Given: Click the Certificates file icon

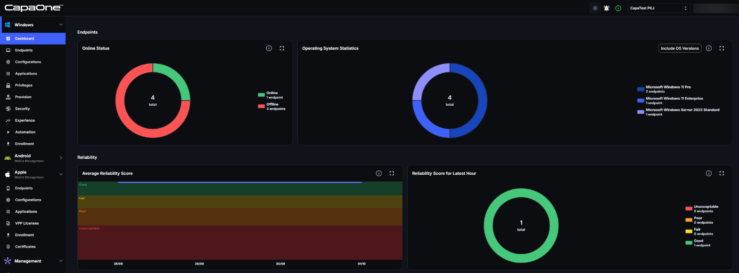Looking at the screenshot, I should coord(8,247).
